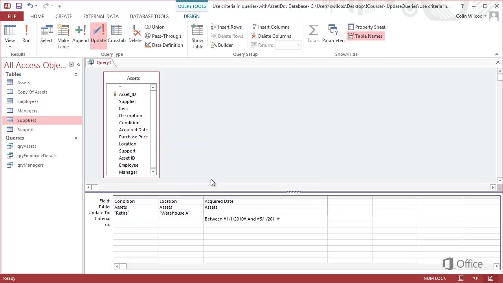Select the Support table
This screenshot has height=283, width=503.
(42, 130)
